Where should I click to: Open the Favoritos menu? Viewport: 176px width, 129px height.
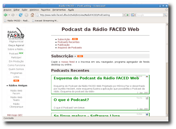[45, 10]
